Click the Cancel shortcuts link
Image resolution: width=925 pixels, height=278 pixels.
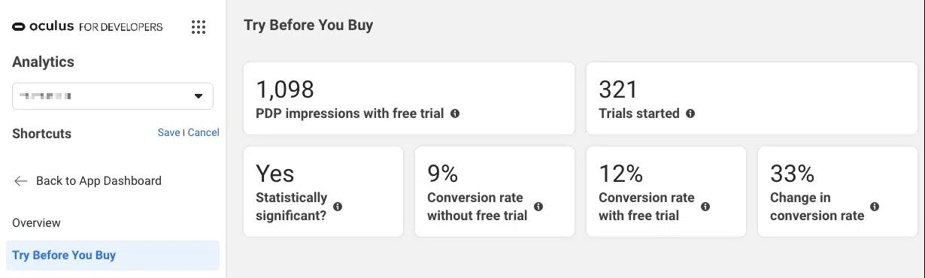(204, 132)
